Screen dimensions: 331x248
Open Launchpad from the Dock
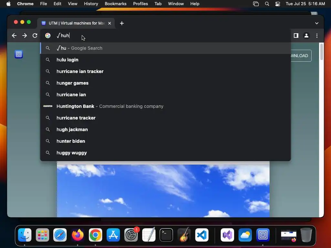(x=42, y=235)
